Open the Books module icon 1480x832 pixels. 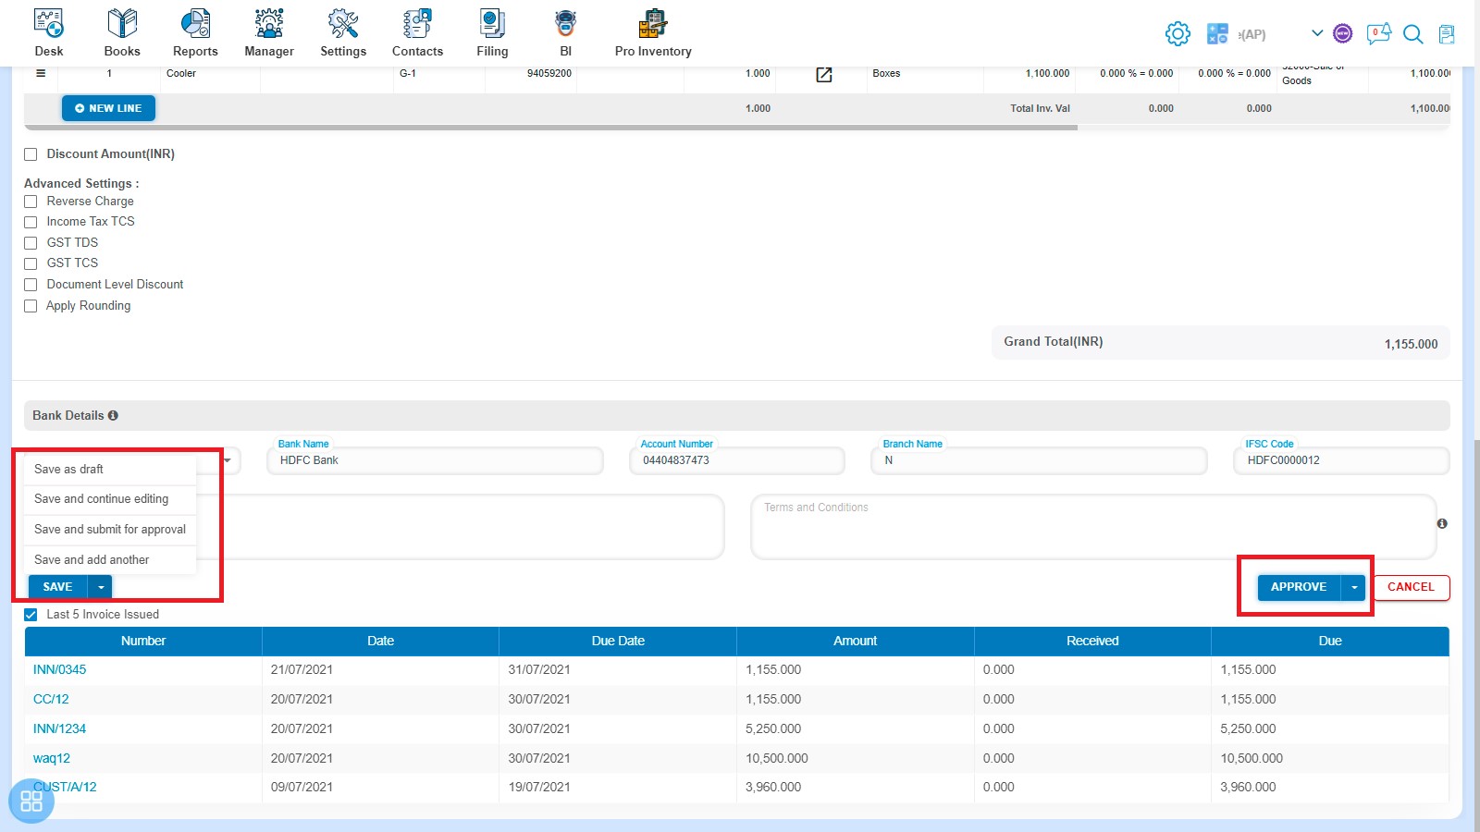pyautogui.click(x=122, y=23)
